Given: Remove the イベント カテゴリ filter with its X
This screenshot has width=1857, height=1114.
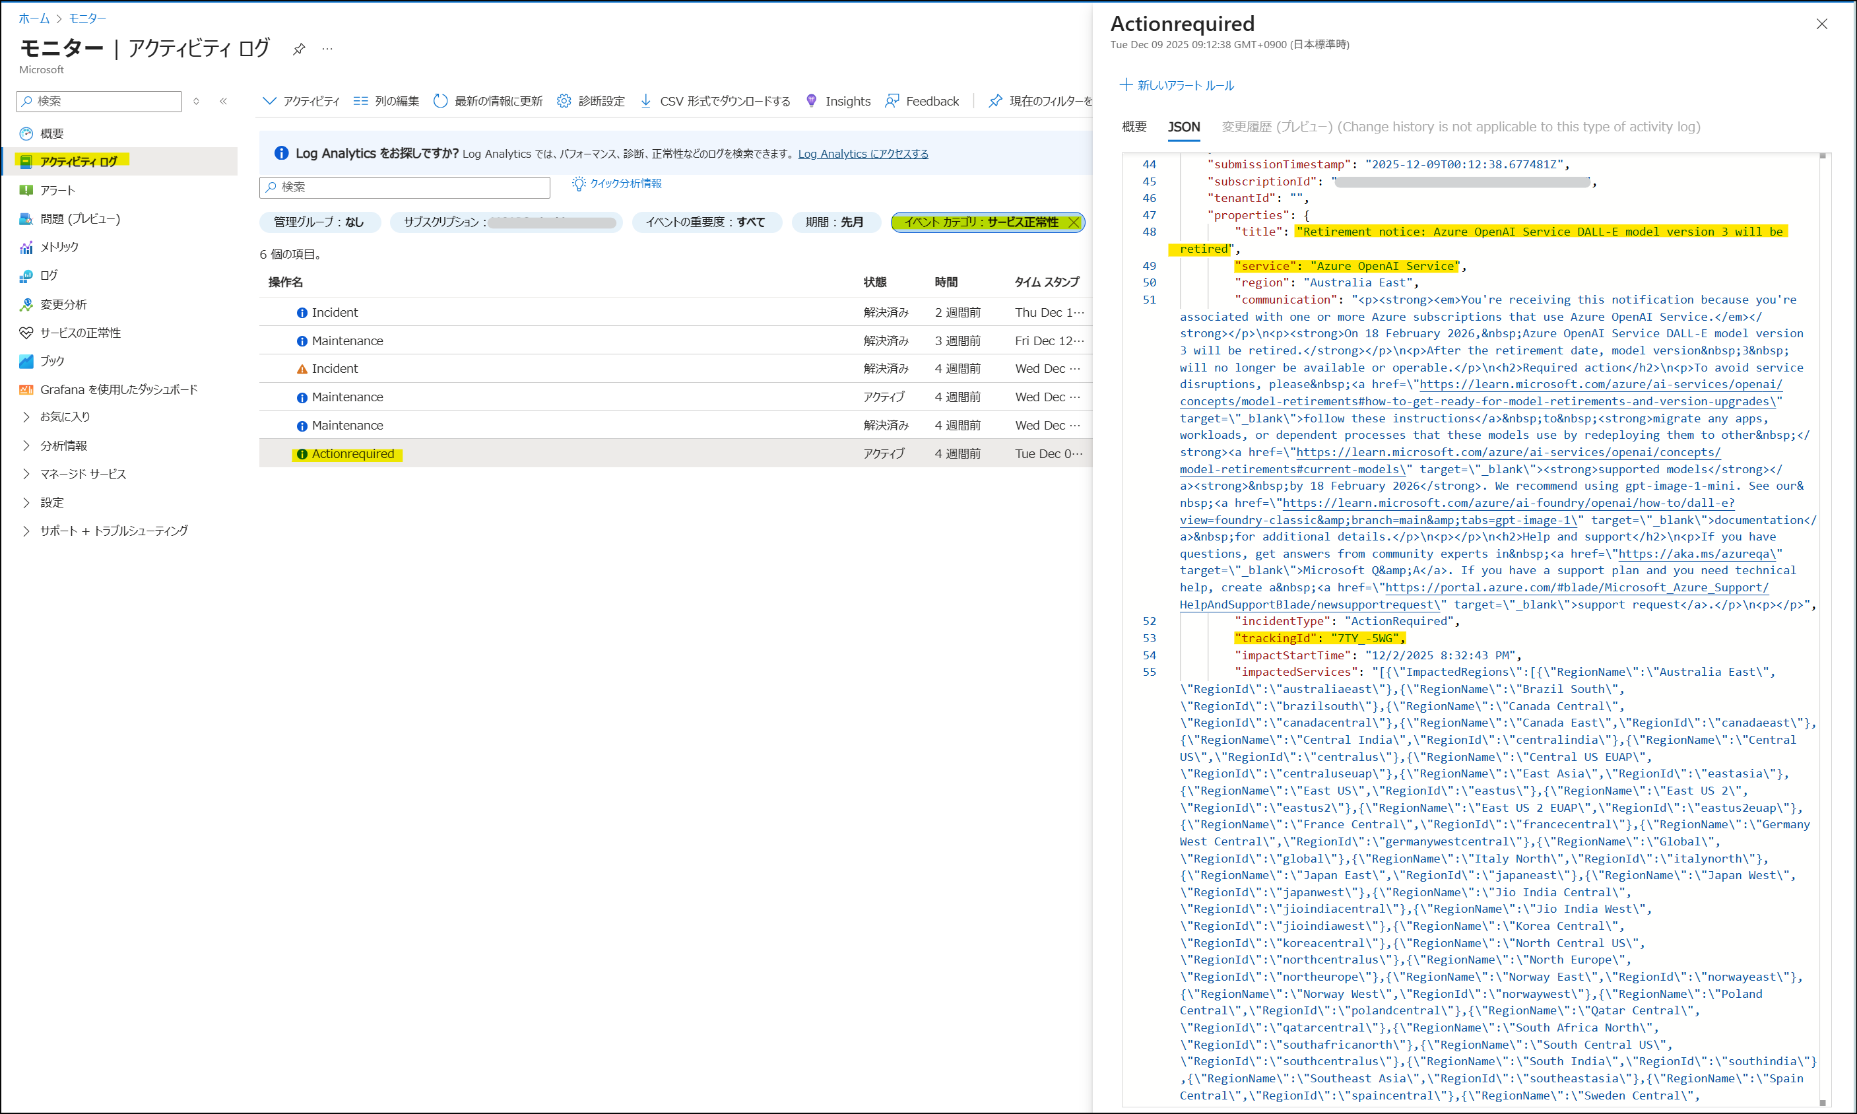Looking at the screenshot, I should pyautogui.click(x=1074, y=222).
